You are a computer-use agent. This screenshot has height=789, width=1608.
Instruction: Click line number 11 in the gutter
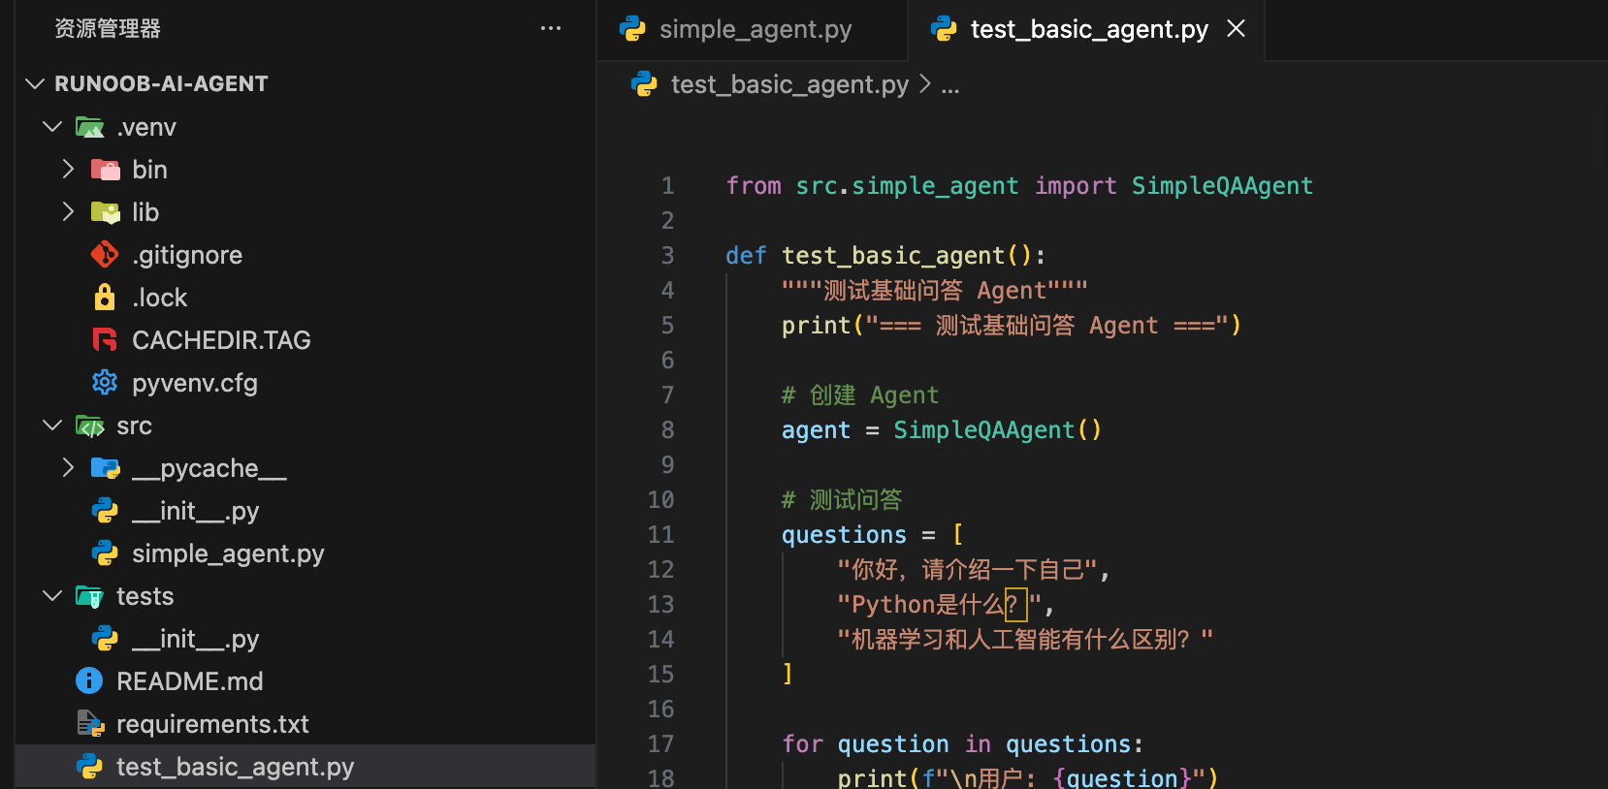coord(660,534)
